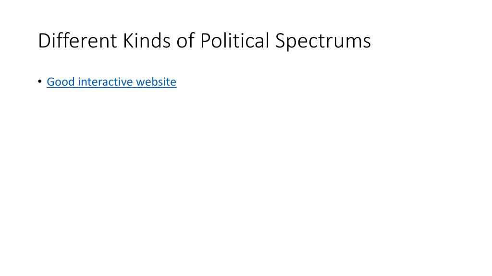Click the letter "G" starting the hyperlink
This screenshot has width=492, height=276.
tap(51, 82)
